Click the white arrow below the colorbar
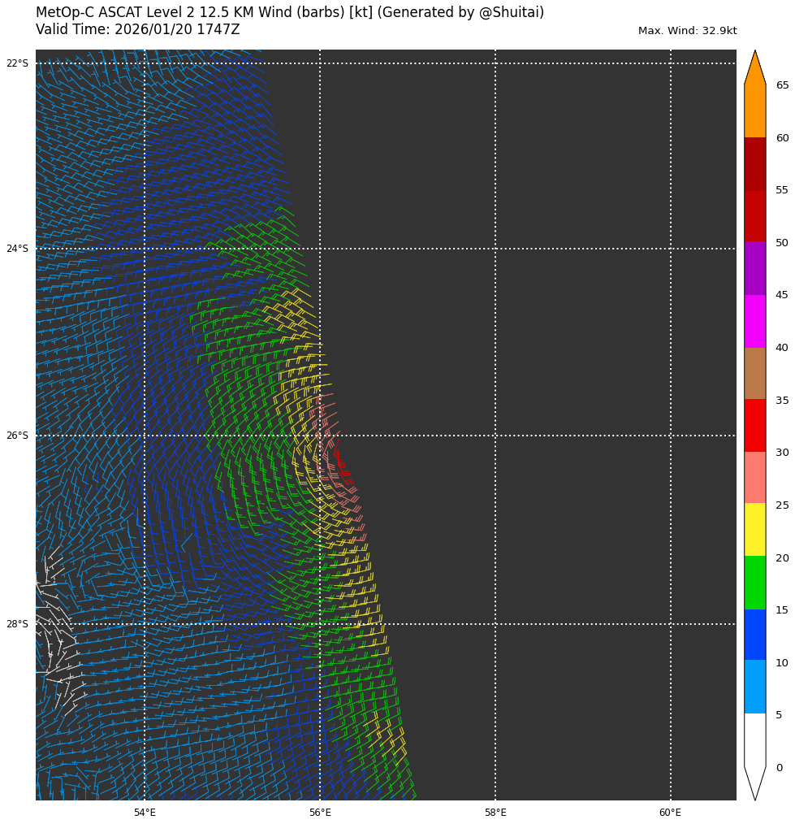Image resolution: width=795 pixels, height=824 pixels. click(754, 782)
